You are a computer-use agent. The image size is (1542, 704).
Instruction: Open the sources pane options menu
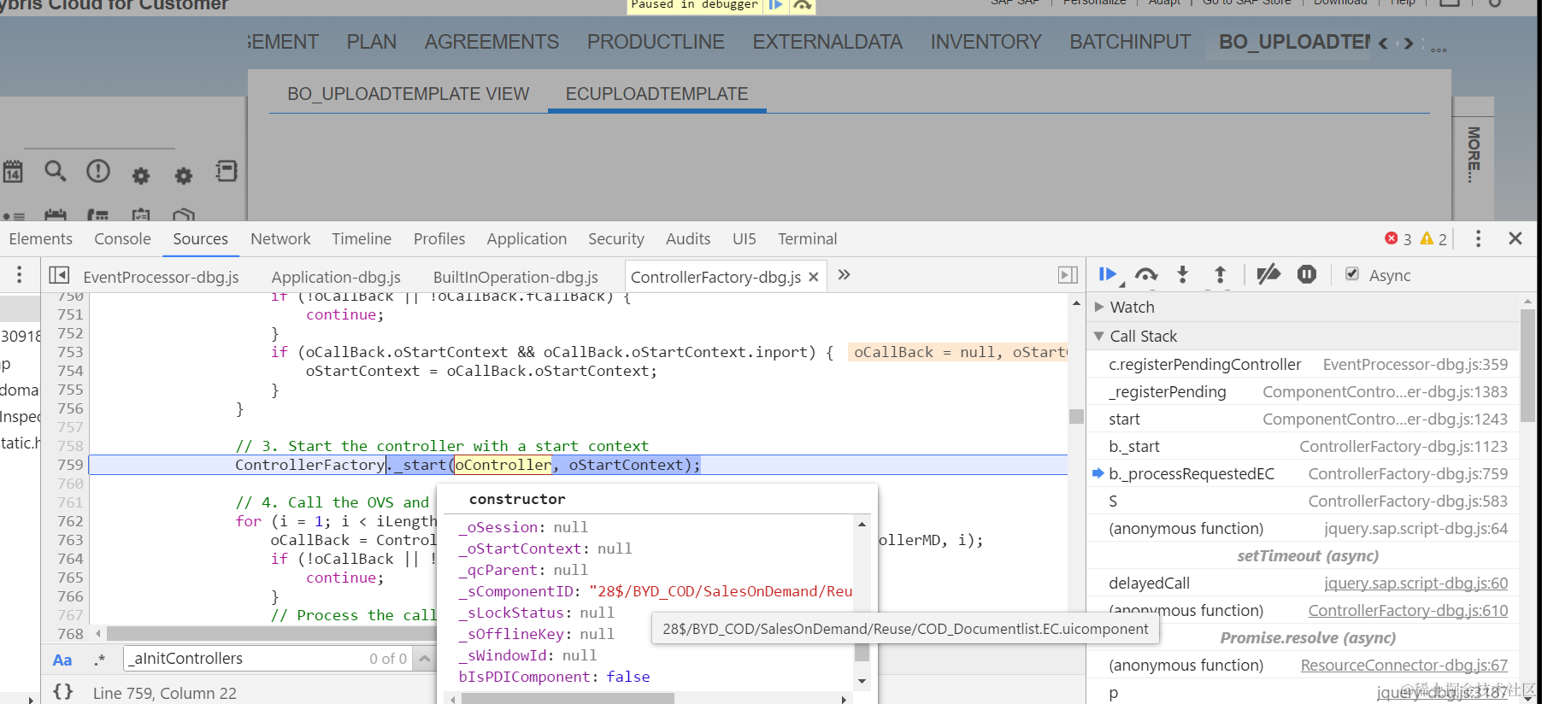click(x=20, y=274)
